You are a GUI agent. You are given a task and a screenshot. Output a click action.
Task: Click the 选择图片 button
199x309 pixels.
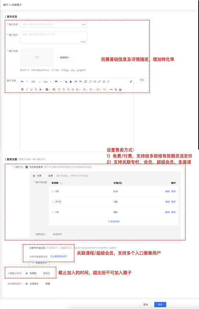tap(64, 58)
